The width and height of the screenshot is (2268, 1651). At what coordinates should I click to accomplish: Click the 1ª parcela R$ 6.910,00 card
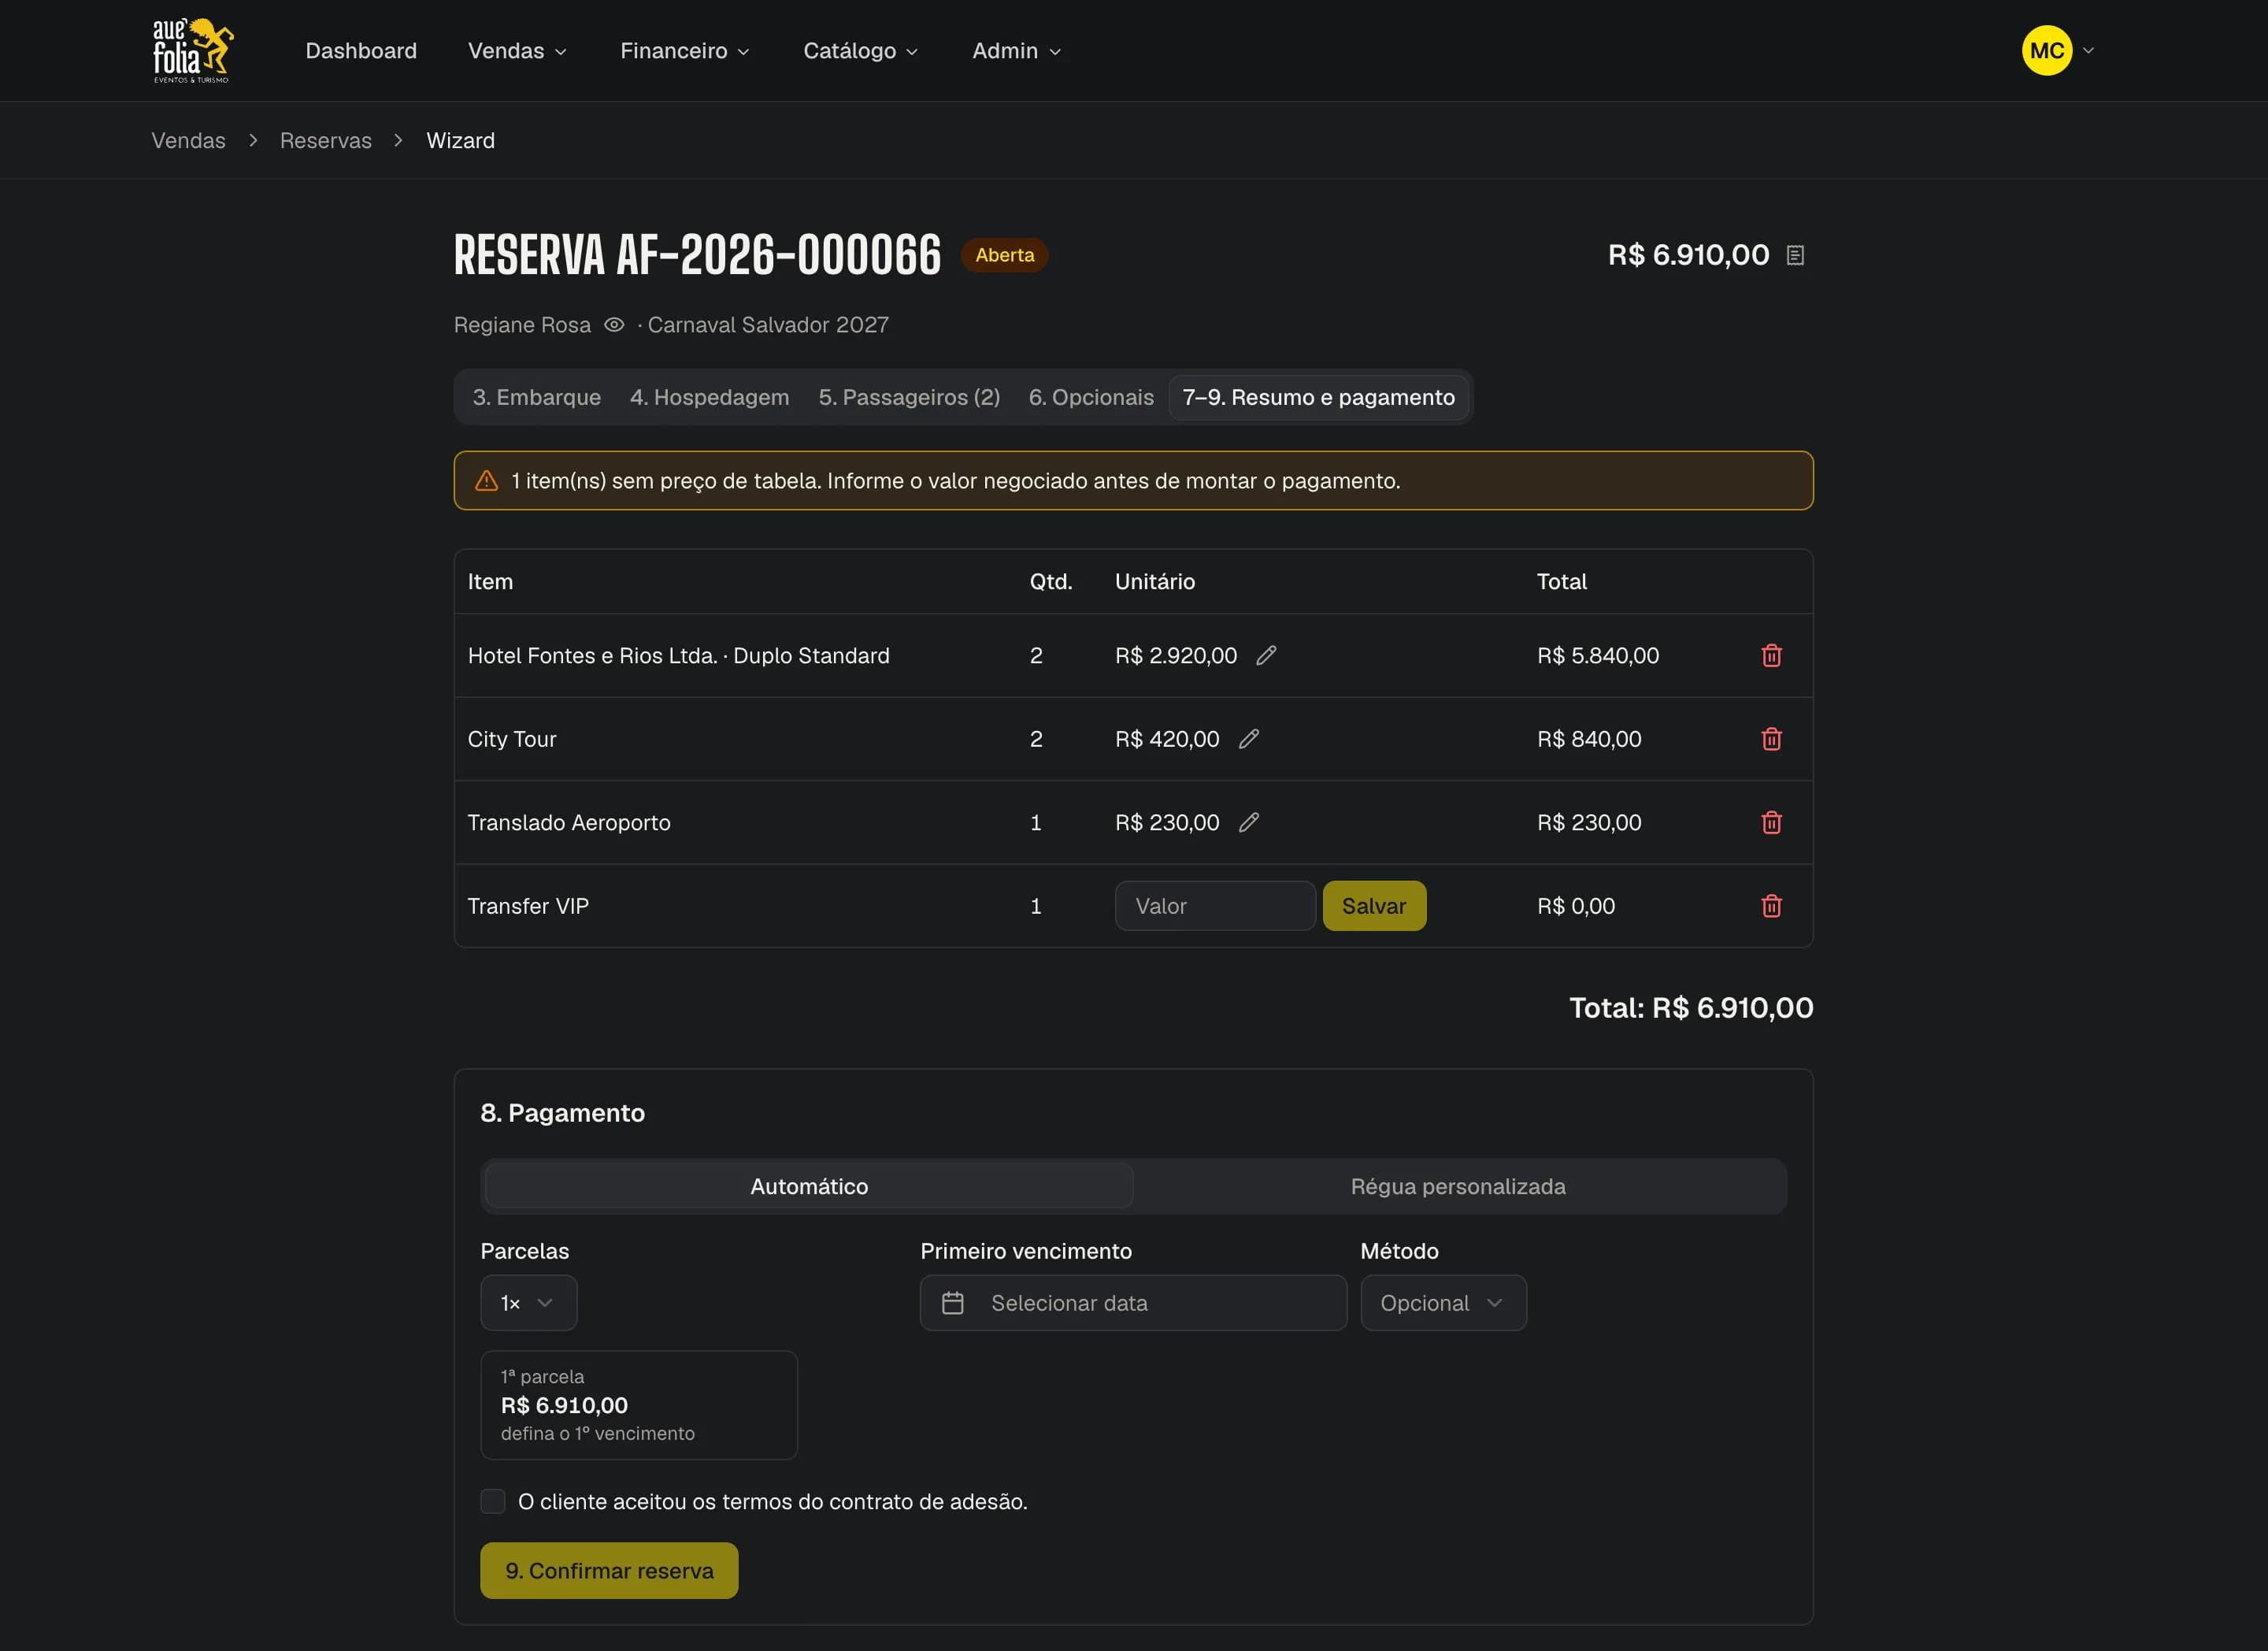tap(639, 1405)
